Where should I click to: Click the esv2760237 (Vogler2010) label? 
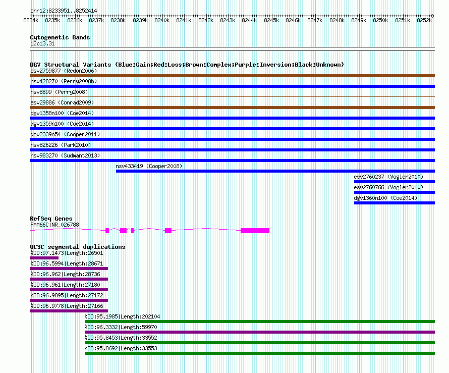pos(388,177)
